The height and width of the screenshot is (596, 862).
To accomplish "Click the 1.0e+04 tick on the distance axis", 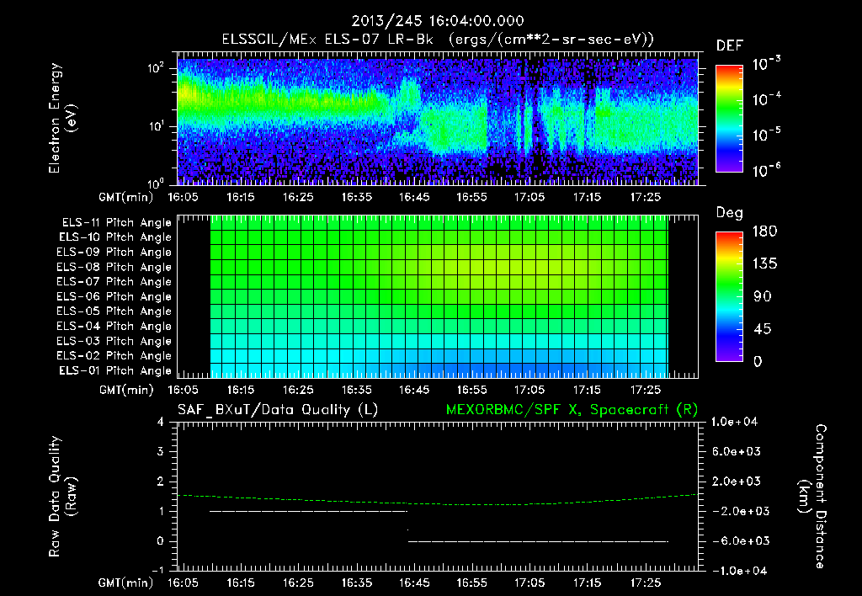I will 734,423.
